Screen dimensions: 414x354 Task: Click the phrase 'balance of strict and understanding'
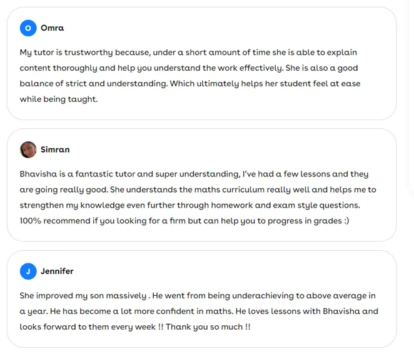point(93,84)
